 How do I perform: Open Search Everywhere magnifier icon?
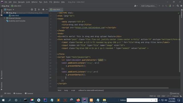pos(178,6)
